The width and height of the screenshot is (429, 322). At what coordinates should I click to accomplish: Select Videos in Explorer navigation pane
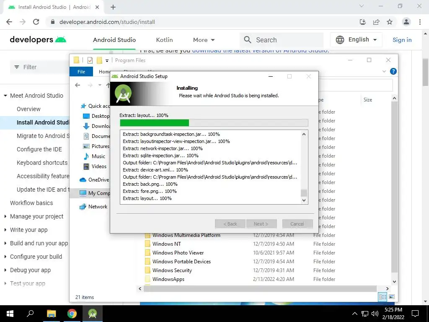[95, 166]
